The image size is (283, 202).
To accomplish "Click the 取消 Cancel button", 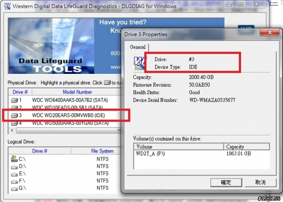I will click(x=260, y=183).
